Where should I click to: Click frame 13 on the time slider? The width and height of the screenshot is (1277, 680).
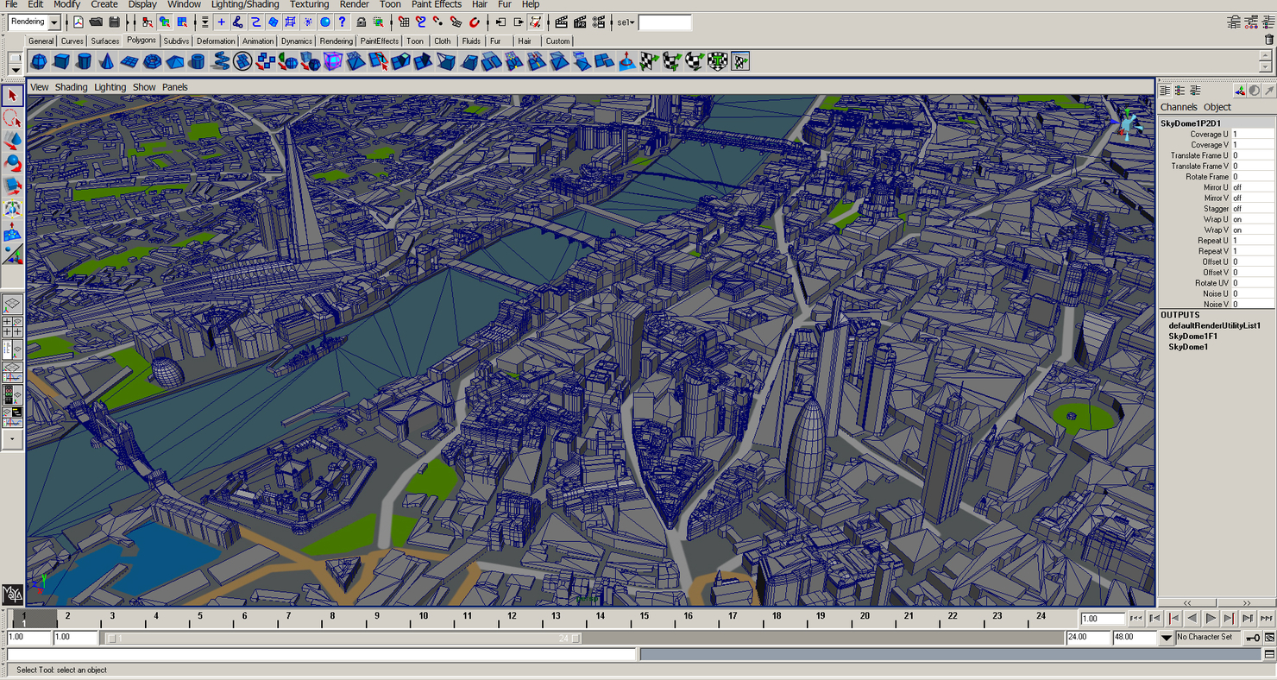(x=555, y=616)
